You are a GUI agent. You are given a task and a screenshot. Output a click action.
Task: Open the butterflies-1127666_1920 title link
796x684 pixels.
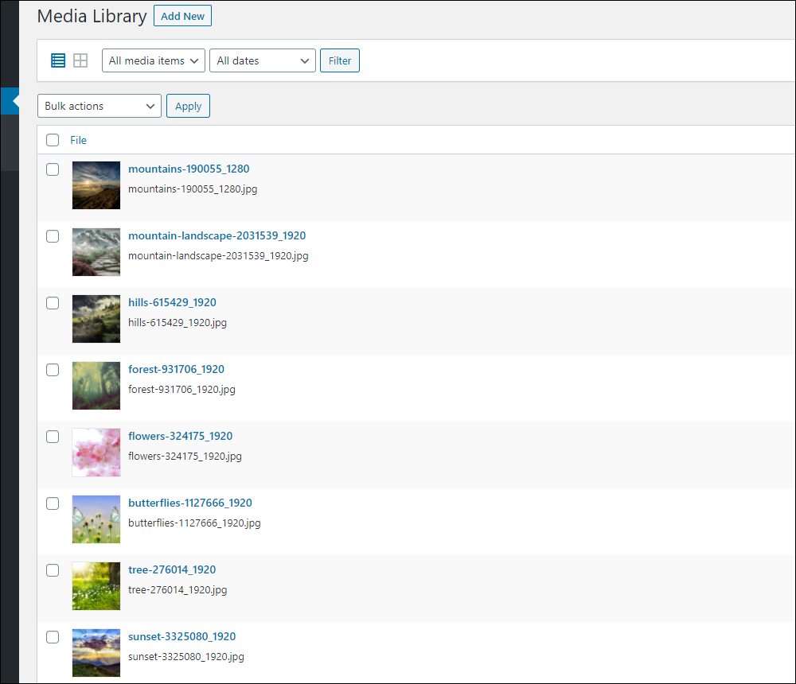(x=190, y=503)
